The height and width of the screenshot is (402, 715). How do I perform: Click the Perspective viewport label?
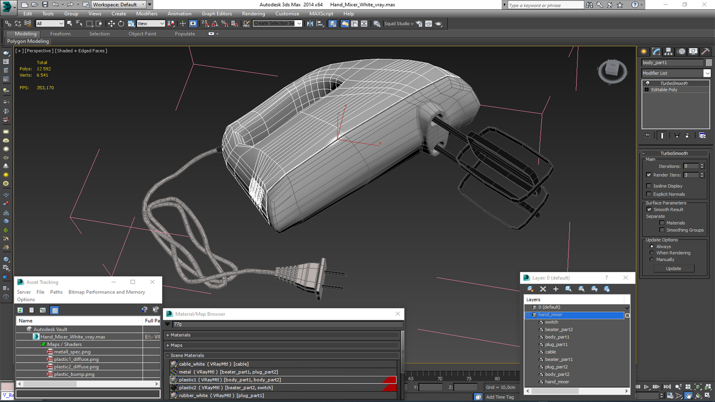(x=39, y=51)
